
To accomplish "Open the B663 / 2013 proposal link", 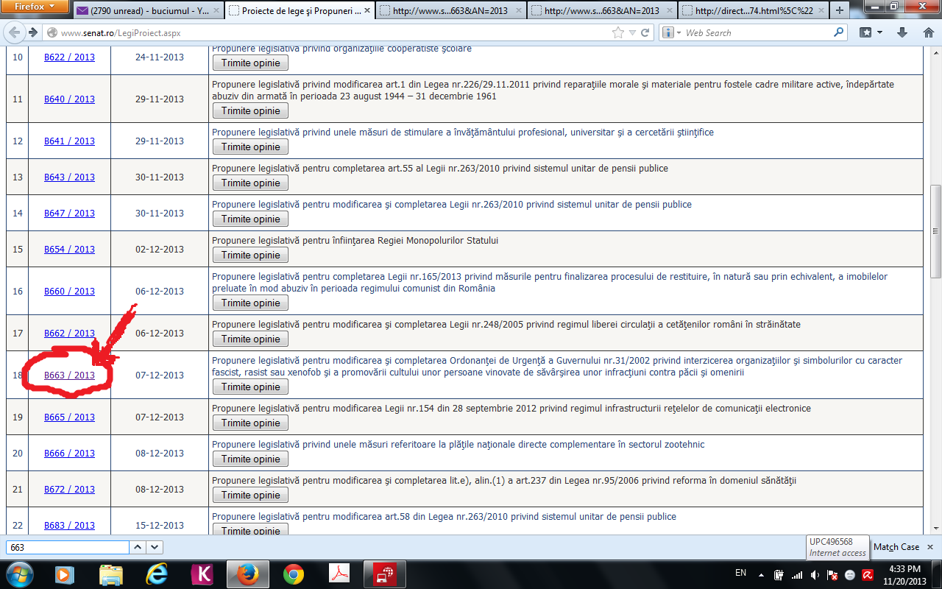I will (69, 375).
